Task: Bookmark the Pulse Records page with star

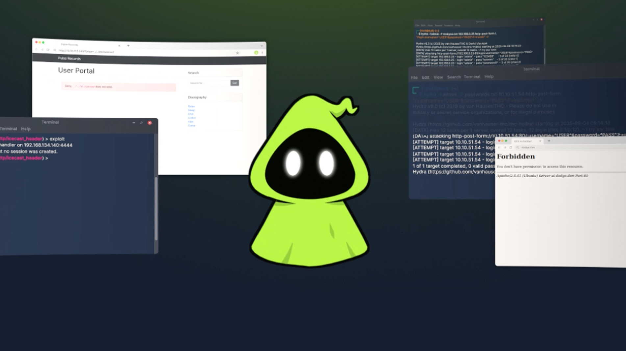Action: click(x=237, y=53)
